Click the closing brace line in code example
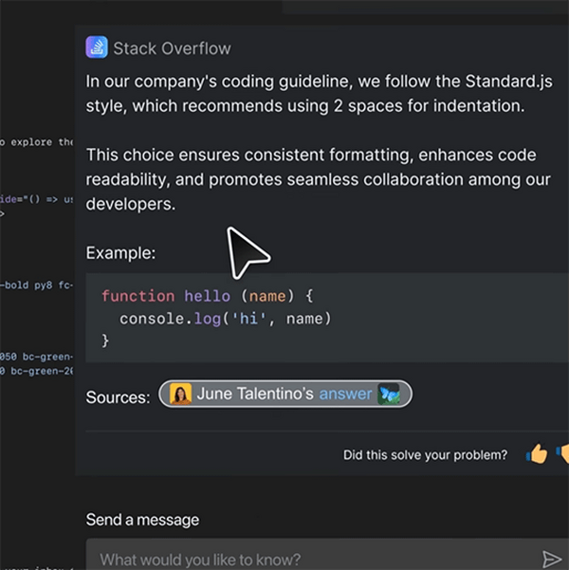This screenshot has height=570, width=569. (x=105, y=340)
